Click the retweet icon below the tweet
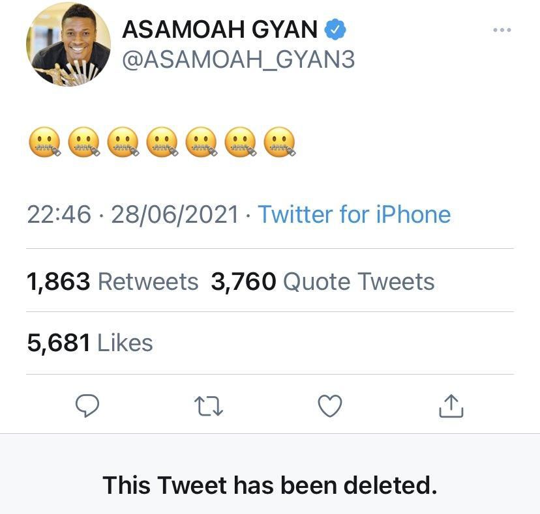 (208, 405)
